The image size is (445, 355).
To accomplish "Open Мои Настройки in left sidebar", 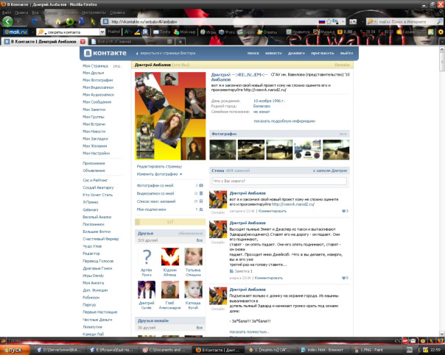I will click(x=96, y=153).
